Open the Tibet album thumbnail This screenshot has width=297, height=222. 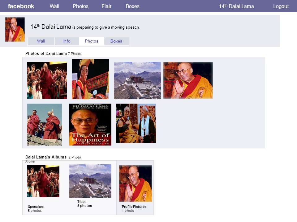[90, 181]
